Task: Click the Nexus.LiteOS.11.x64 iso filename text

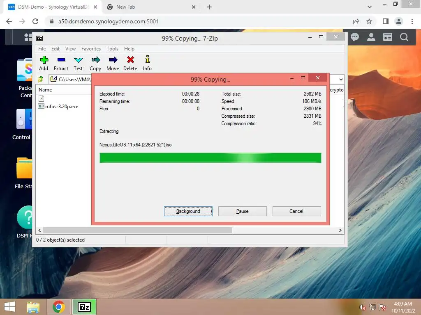Action: pyautogui.click(x=135, y=145)
